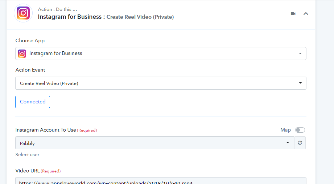The image size is (334, 184).
Task: Click the Connected button
Action: point(33,102)
